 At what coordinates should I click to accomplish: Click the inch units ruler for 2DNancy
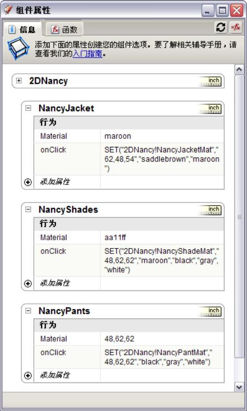click(210, 81)
